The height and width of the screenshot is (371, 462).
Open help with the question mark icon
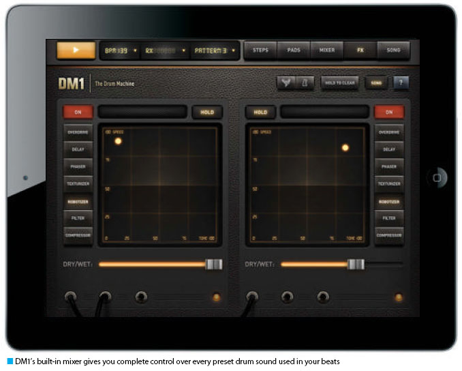pyautogui.click(x=401, y=83)
